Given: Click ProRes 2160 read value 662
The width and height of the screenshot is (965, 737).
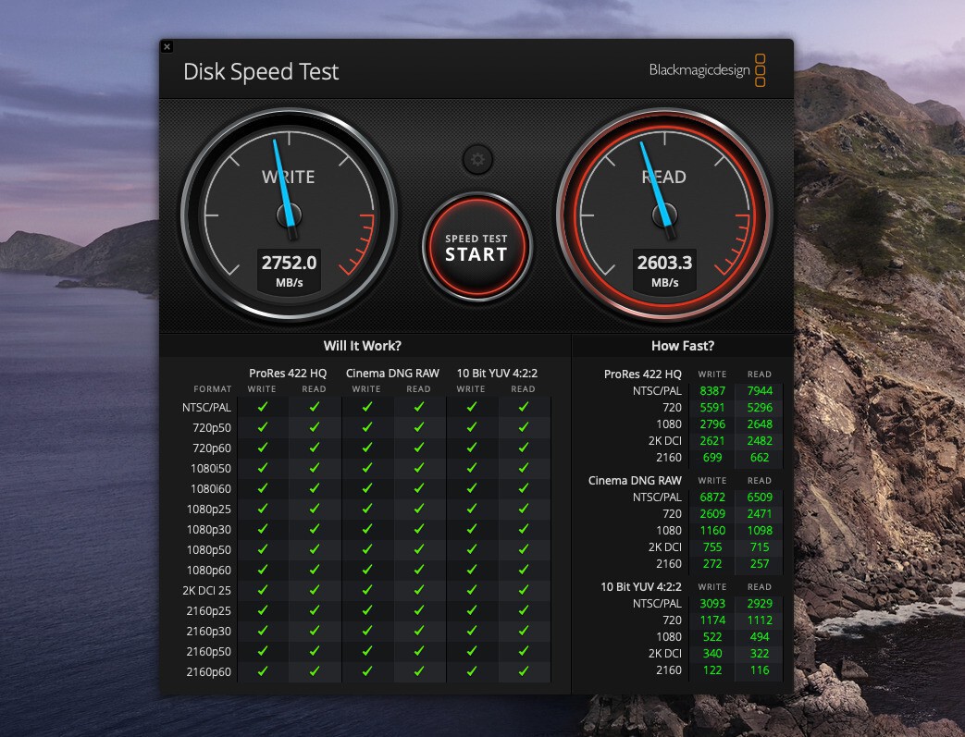Looking at the screenshot, I should click(760, 457).
